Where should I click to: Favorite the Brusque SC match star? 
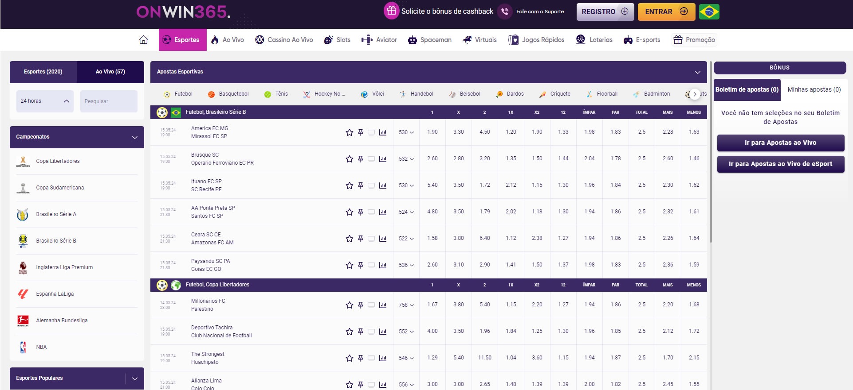click(x=350, y=159)
